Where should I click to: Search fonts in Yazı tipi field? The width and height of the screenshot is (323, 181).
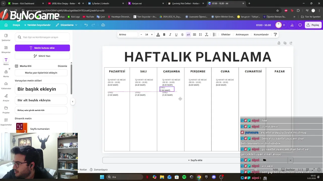42,37
